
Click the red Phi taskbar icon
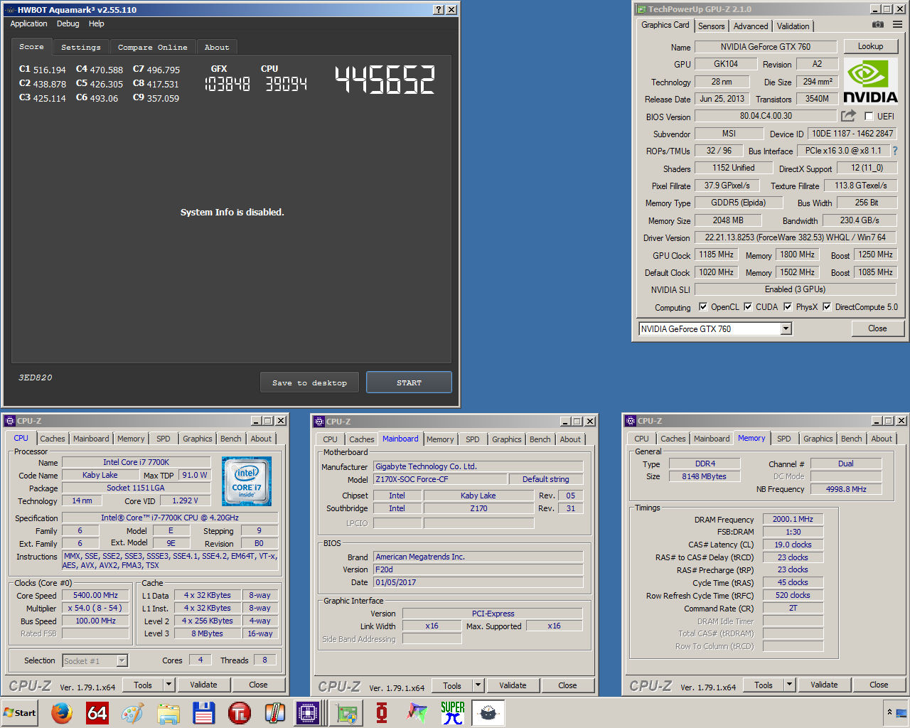[x=382, y=712]
